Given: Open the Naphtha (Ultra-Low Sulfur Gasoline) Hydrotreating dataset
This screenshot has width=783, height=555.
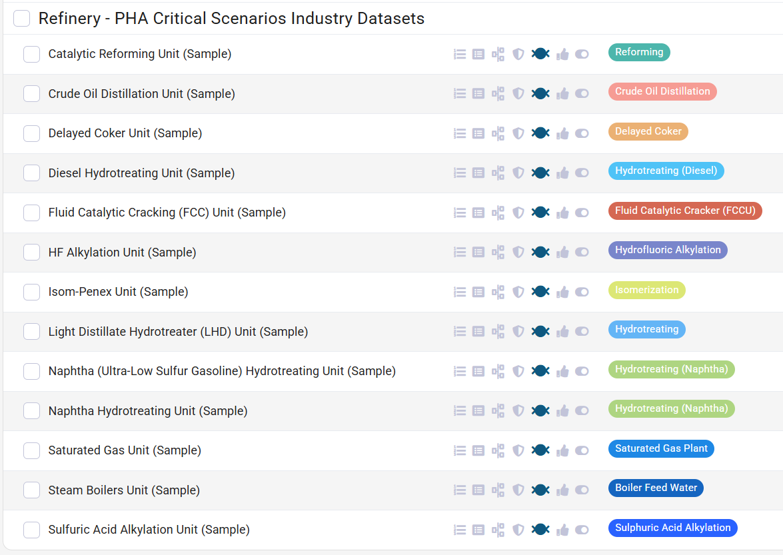Looking at the screenshot, I should coord(221,370).
